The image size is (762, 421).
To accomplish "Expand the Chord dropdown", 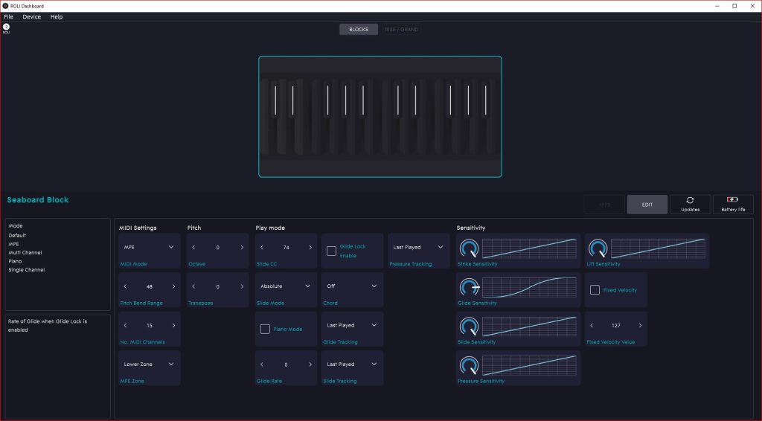I will (x=352, y=286).
